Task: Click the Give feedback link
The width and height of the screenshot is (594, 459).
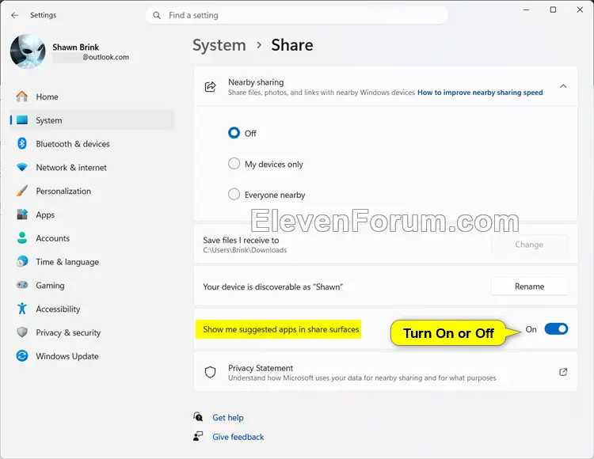Action: pos(238,437)
